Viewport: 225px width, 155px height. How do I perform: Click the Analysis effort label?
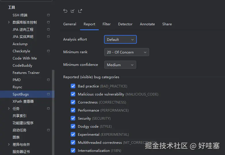click(x=75, y=39)
